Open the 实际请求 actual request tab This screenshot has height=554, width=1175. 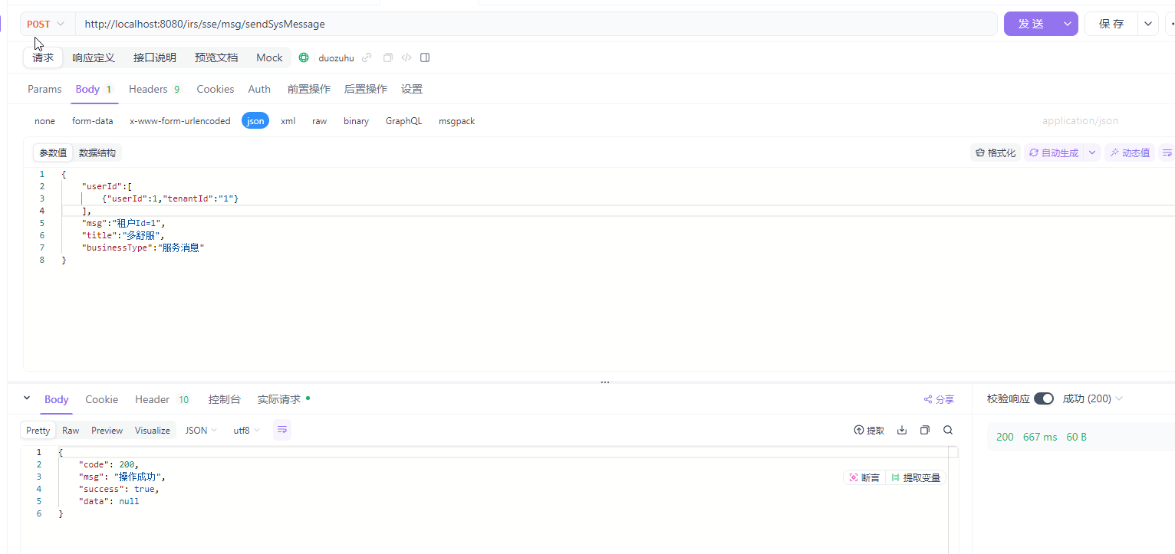point(283,399)
